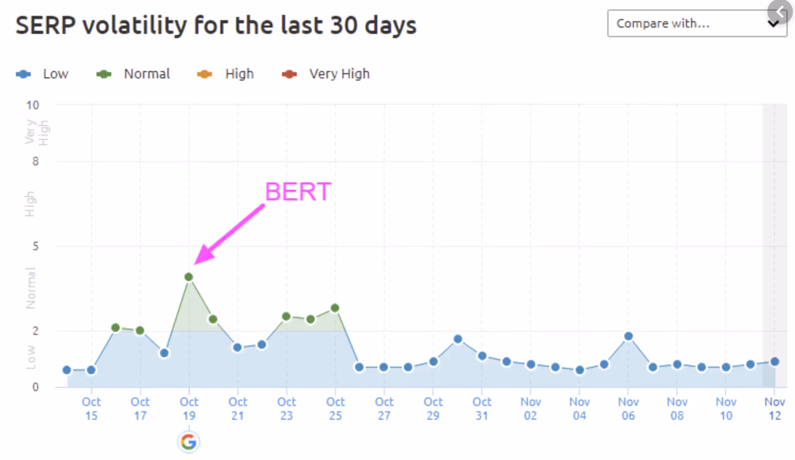Click the green Normal legend marker
This screenshot has width=795, height=460.
103,74
